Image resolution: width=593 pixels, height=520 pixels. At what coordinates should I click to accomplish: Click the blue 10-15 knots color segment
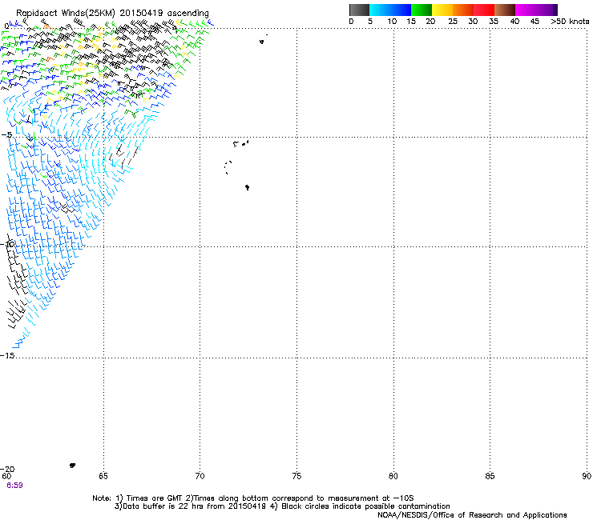coord(401,10)
